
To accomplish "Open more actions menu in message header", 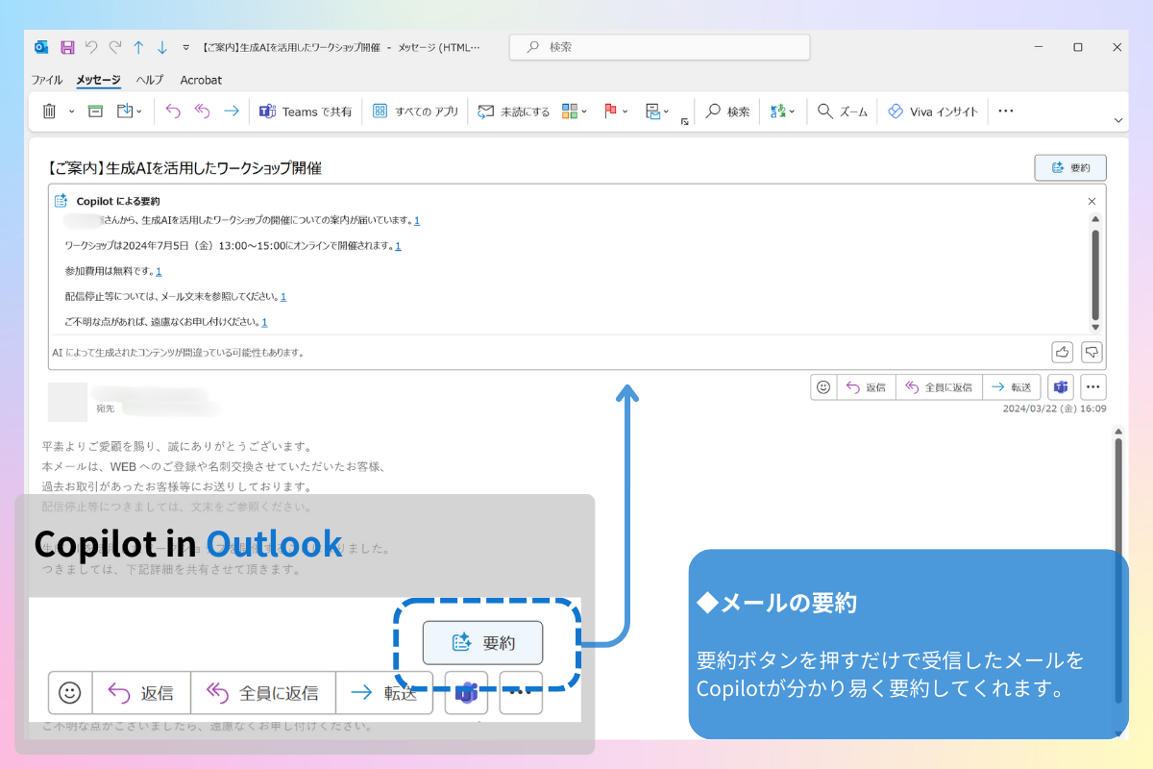I will 1093,387.
